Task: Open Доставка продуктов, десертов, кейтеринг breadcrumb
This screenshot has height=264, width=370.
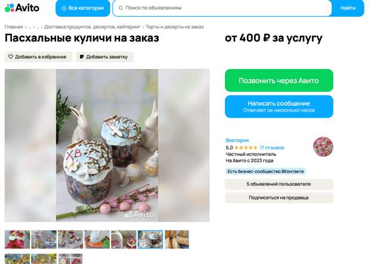Action: pos(92,27)
